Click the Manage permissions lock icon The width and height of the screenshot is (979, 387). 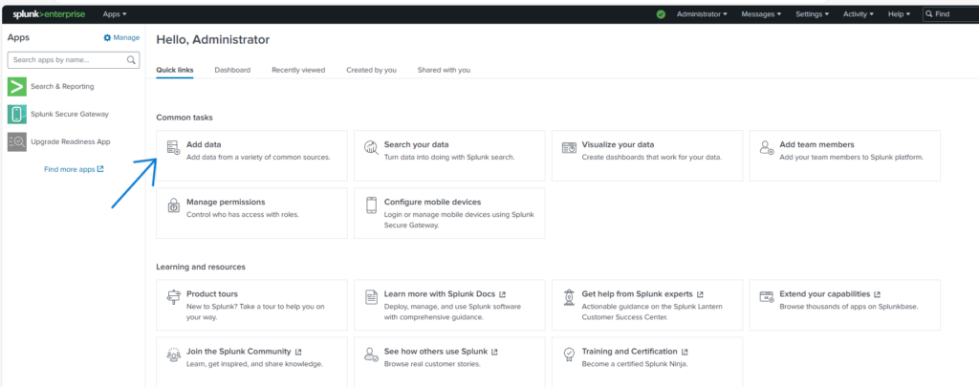click(173, 205)
